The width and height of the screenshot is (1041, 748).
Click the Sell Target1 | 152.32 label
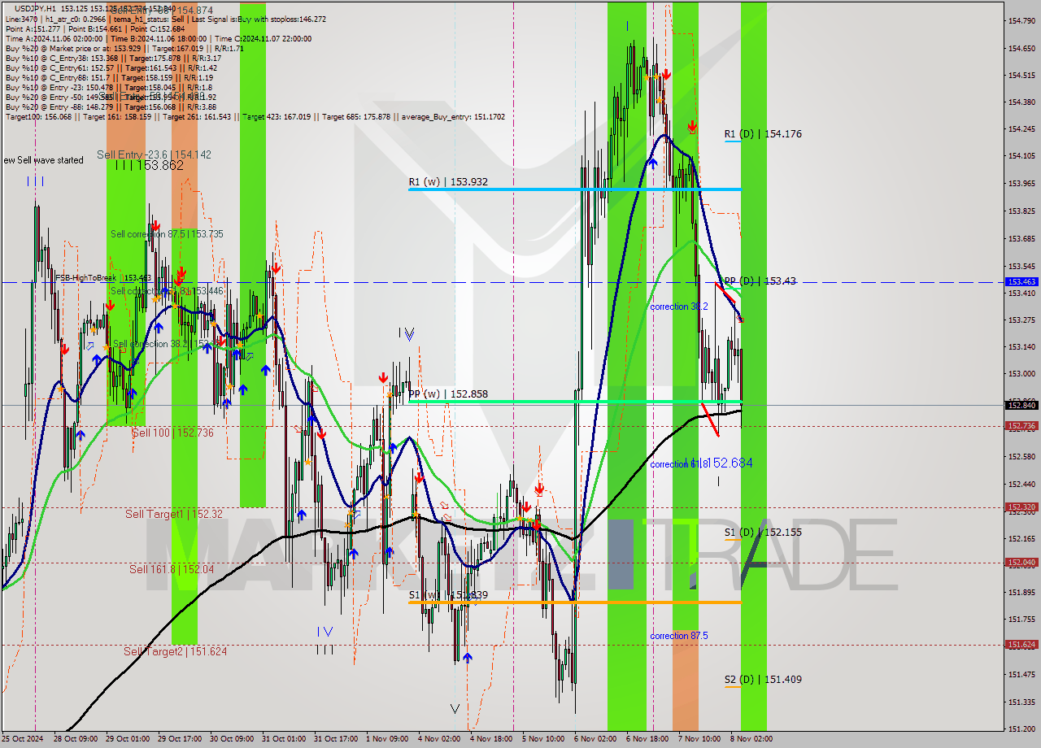coord(174,515)
